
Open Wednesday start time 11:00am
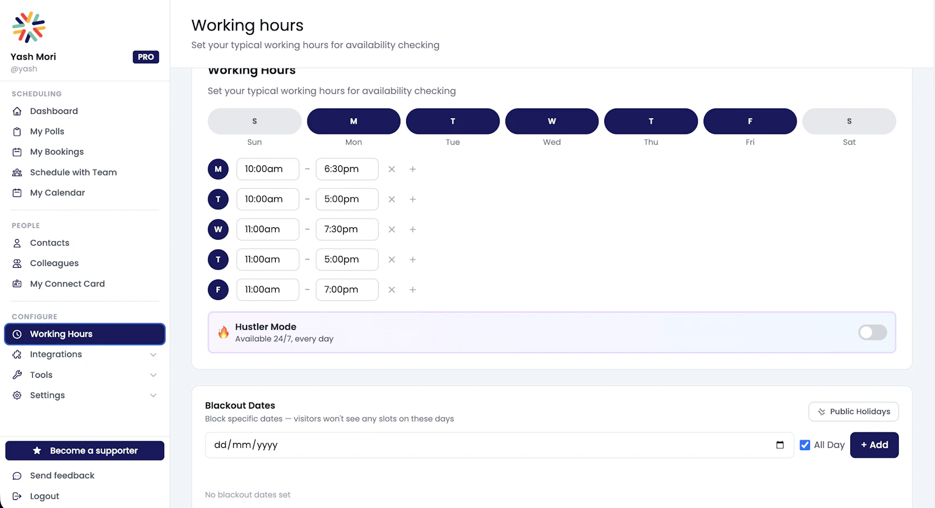point(268,230)
